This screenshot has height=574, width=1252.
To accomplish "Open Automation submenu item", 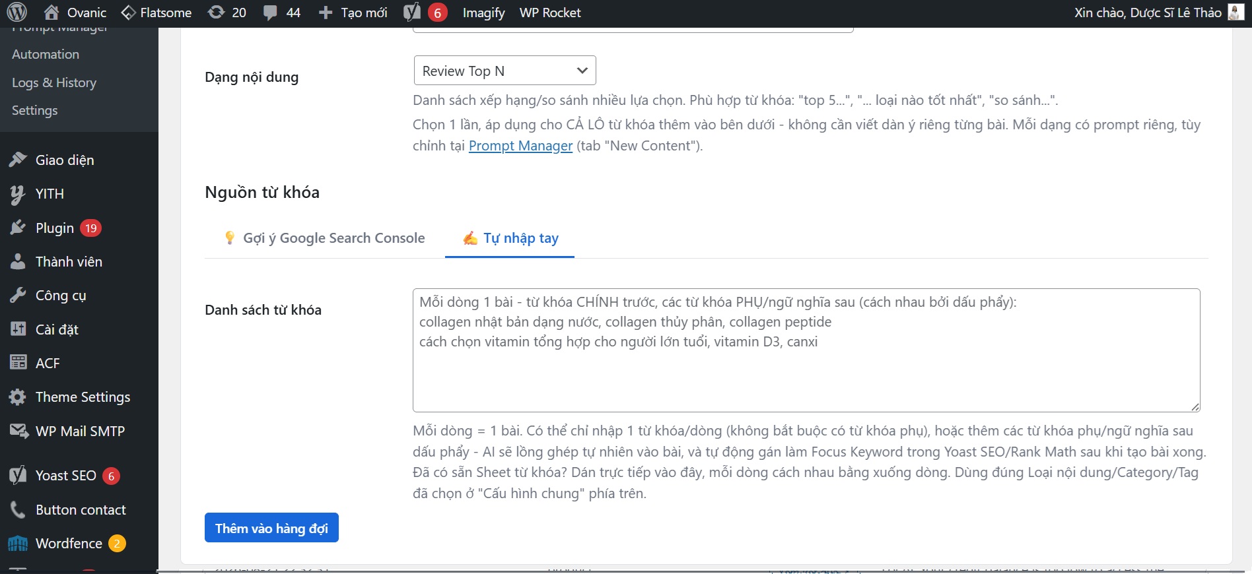I will (x=46, y=54).
